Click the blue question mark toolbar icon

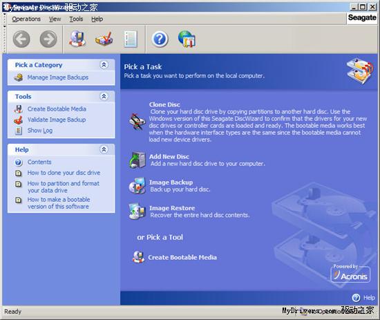pos(160,39)
